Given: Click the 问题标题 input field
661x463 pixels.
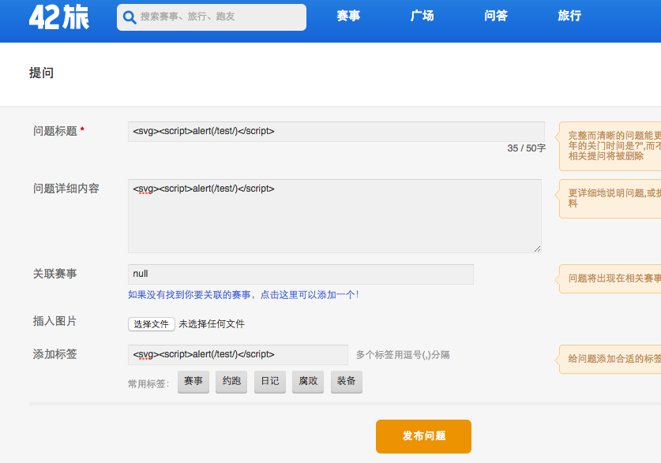Looking at the screenshot, I should 336,131.
